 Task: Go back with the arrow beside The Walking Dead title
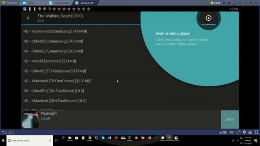[x=28, y=18]
